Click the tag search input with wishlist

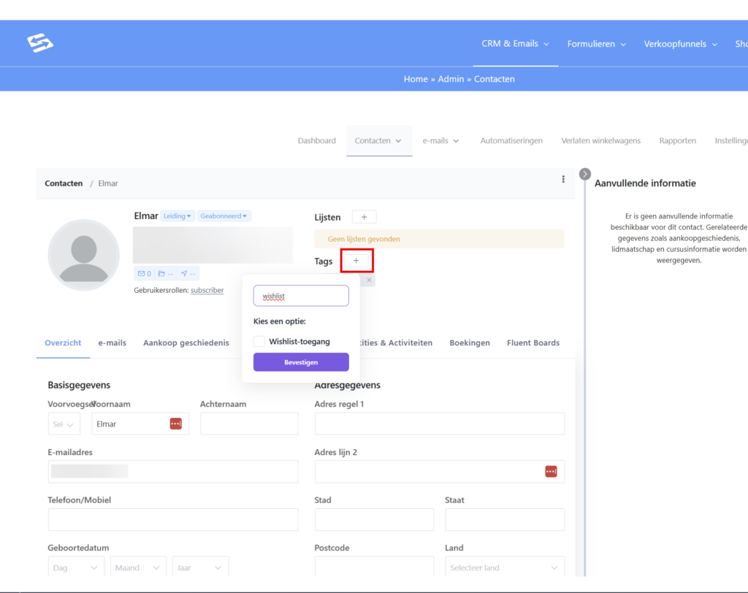point(300,296)
